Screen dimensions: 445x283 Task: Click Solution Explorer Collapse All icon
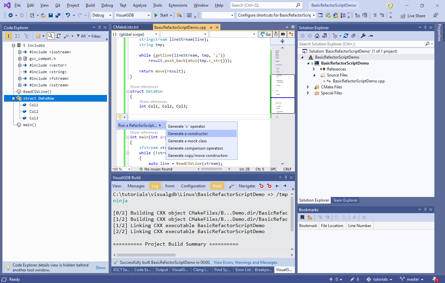[354, 36]
